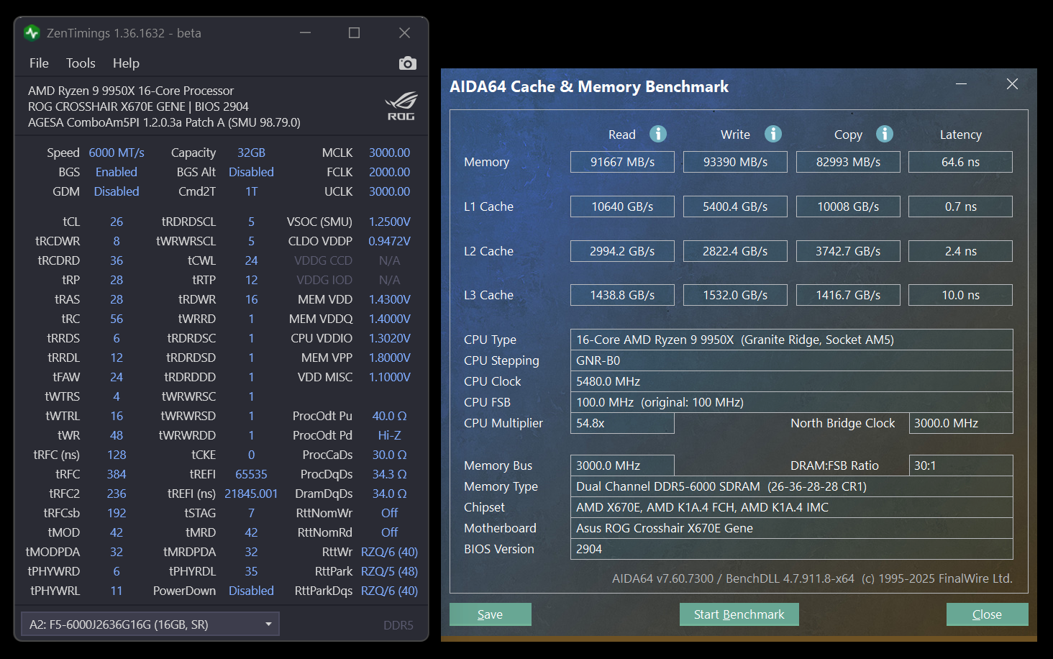The width and height of the screenshot is (1053, 659).
Task: Click the BIOS Version field 2904
Action: [791, 549]
